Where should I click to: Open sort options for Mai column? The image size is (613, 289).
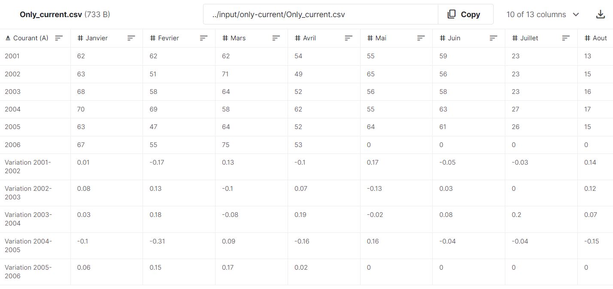[421, 38]
